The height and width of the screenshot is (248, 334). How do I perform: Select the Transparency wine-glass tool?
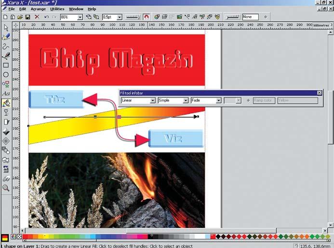(x=6, y=112)
